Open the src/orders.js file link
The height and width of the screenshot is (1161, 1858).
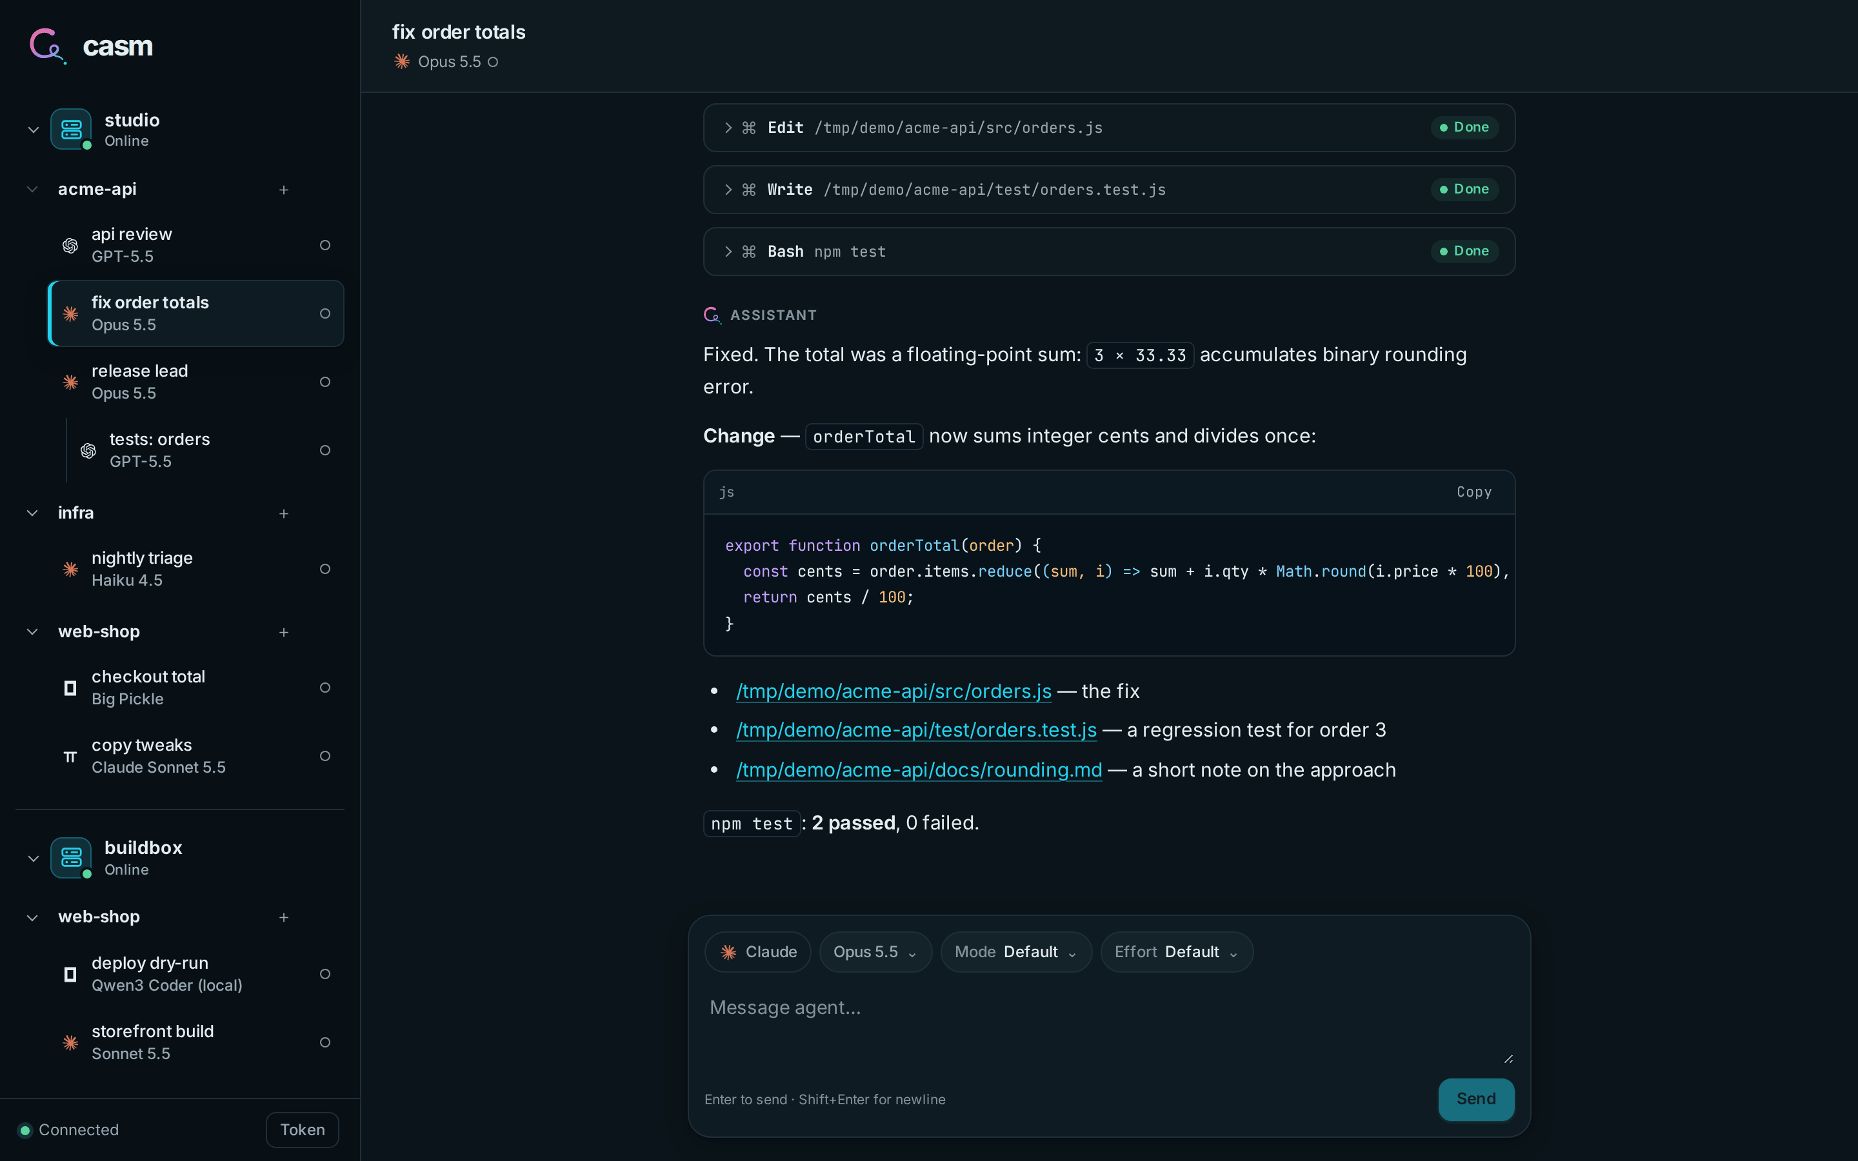click(894, 691)
